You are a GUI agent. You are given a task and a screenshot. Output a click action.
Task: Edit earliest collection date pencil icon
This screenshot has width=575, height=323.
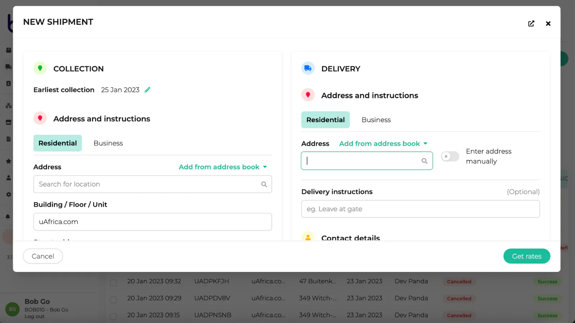click(147, 90)
